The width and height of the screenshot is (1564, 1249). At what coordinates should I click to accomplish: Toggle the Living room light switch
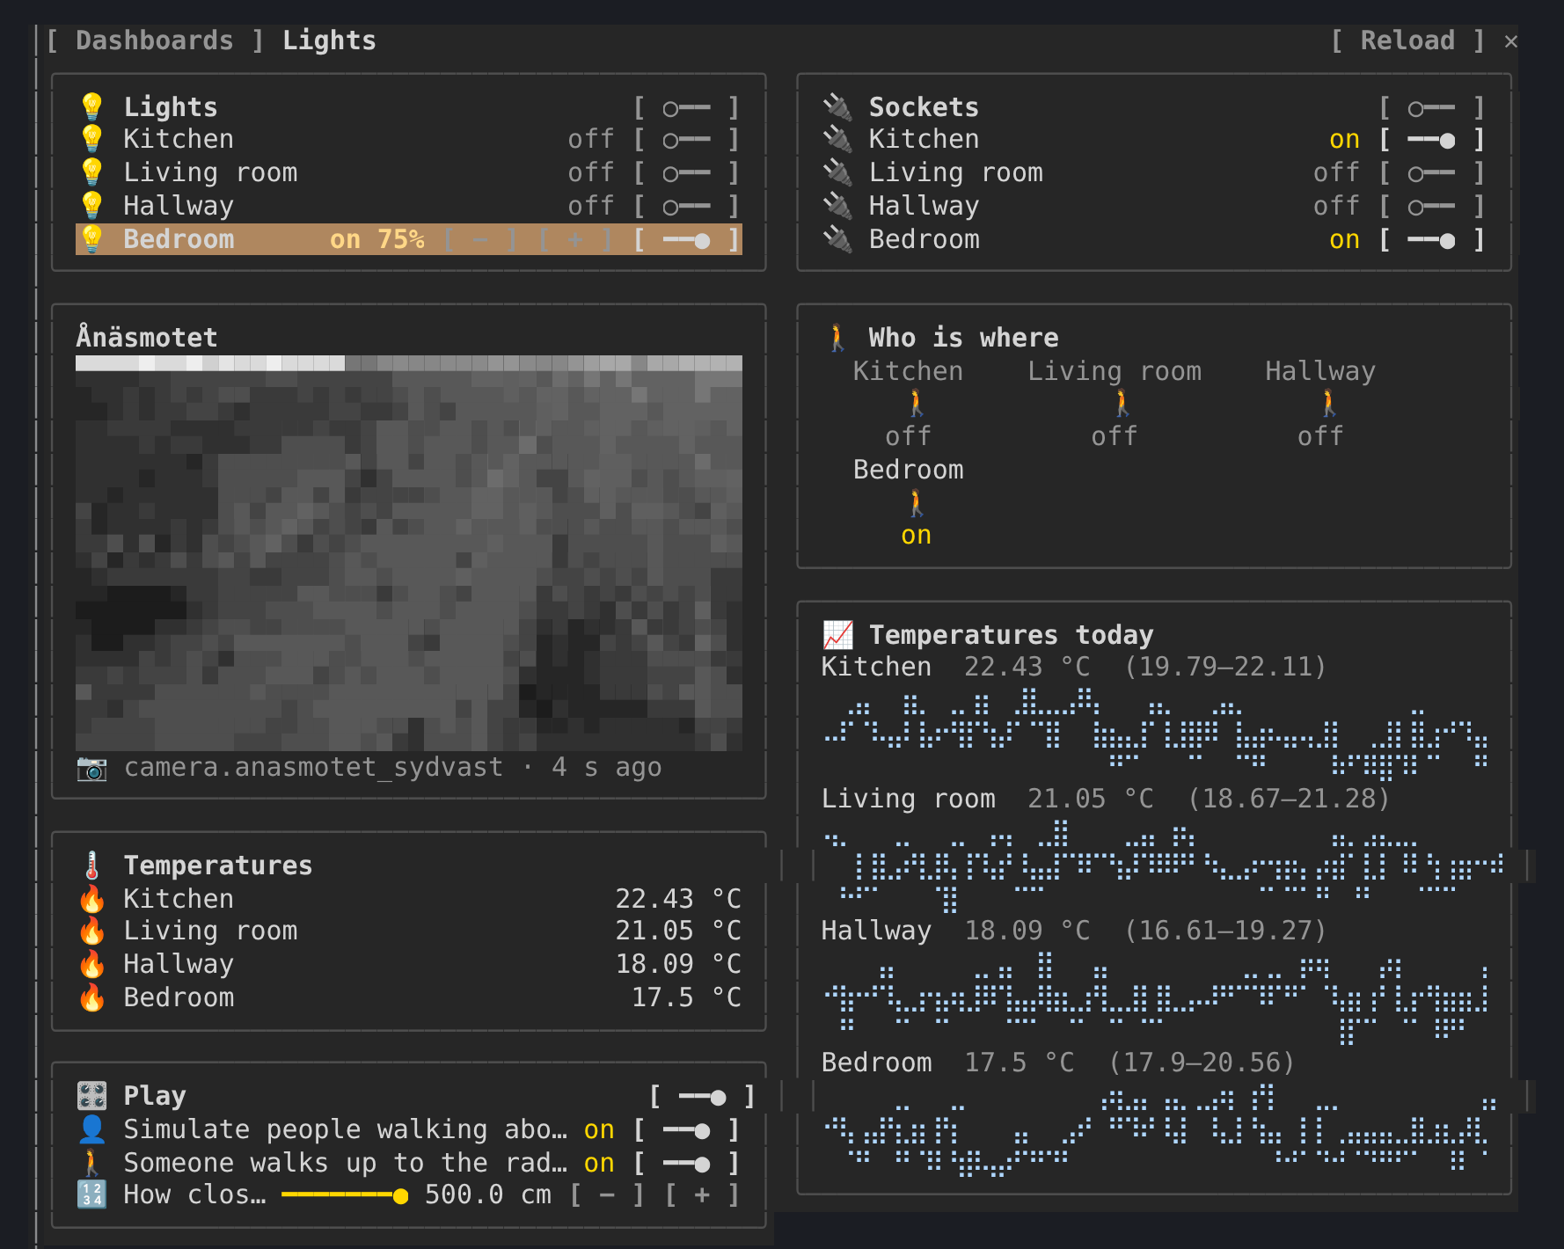pos(686,172)
